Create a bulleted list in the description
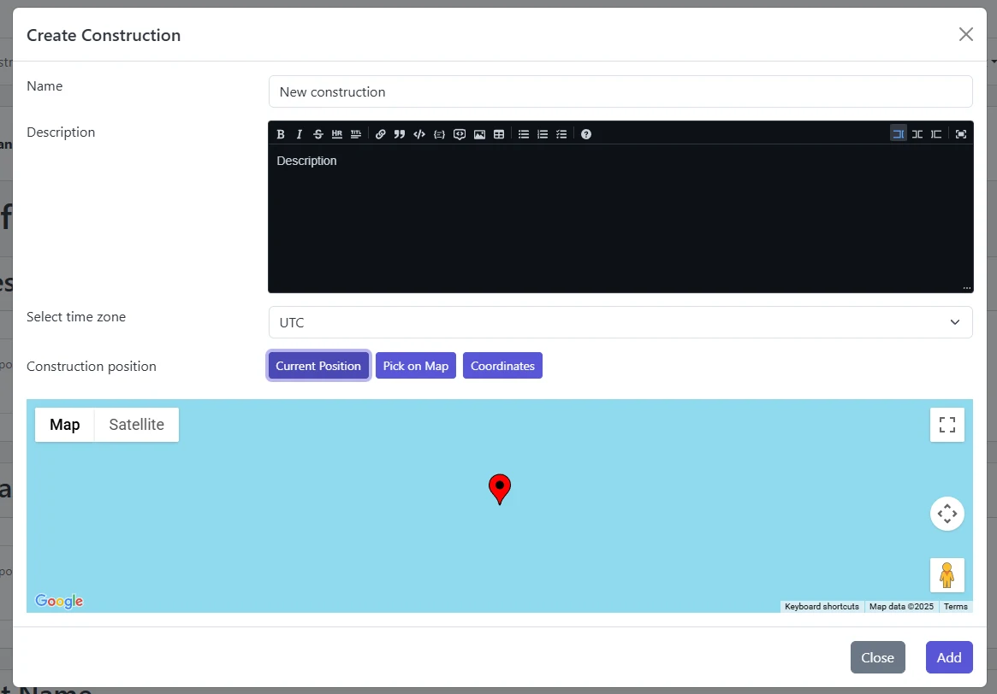Image resolution: width=997 pixels, height=694 pixels. (x=524, y=133)
